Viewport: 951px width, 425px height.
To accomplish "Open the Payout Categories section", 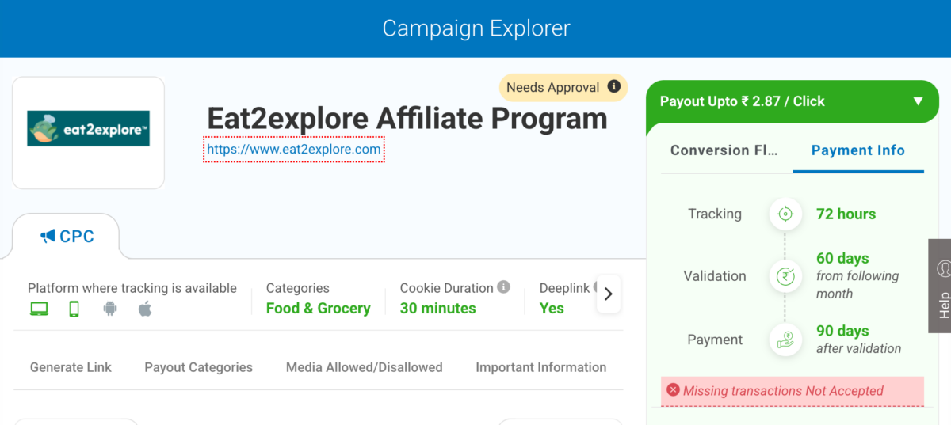I will (x=198, y=367).
